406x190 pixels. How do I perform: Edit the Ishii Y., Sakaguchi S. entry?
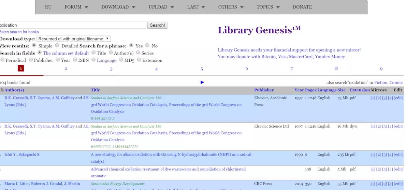[398, 155]
